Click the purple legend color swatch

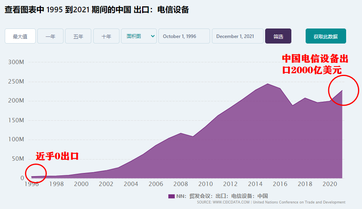click(x=171, y=196)
